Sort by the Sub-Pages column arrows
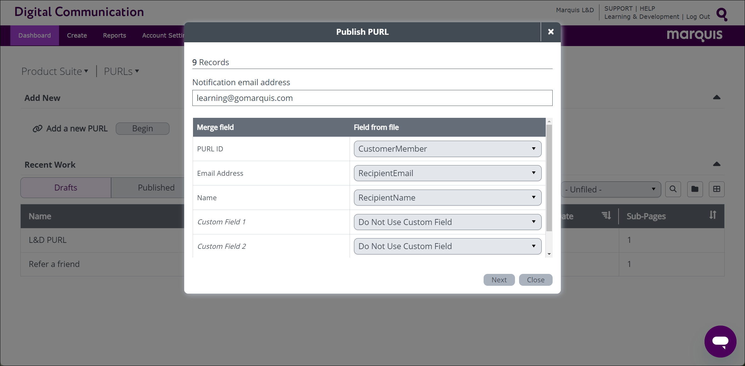The image size is (745, 366). [713, 215]
